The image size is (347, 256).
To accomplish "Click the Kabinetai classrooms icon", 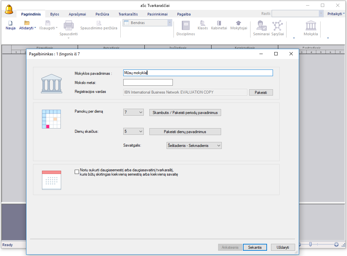I will pos(219,23).
